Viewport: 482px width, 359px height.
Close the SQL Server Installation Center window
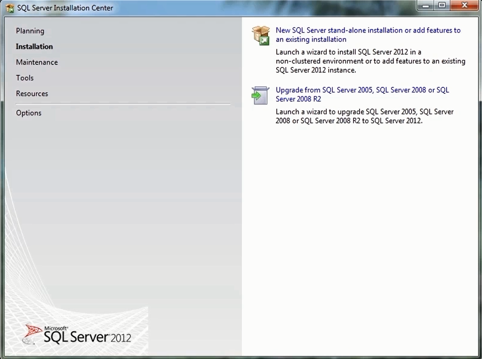click(x=465, y=6)
